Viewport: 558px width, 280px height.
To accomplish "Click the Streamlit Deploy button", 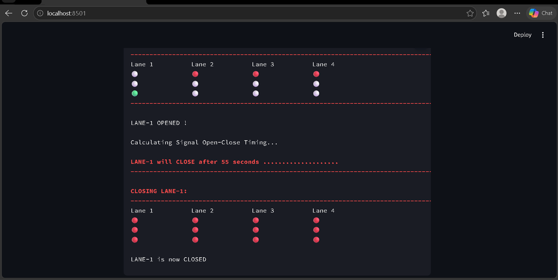I will (x=523, y=35).
